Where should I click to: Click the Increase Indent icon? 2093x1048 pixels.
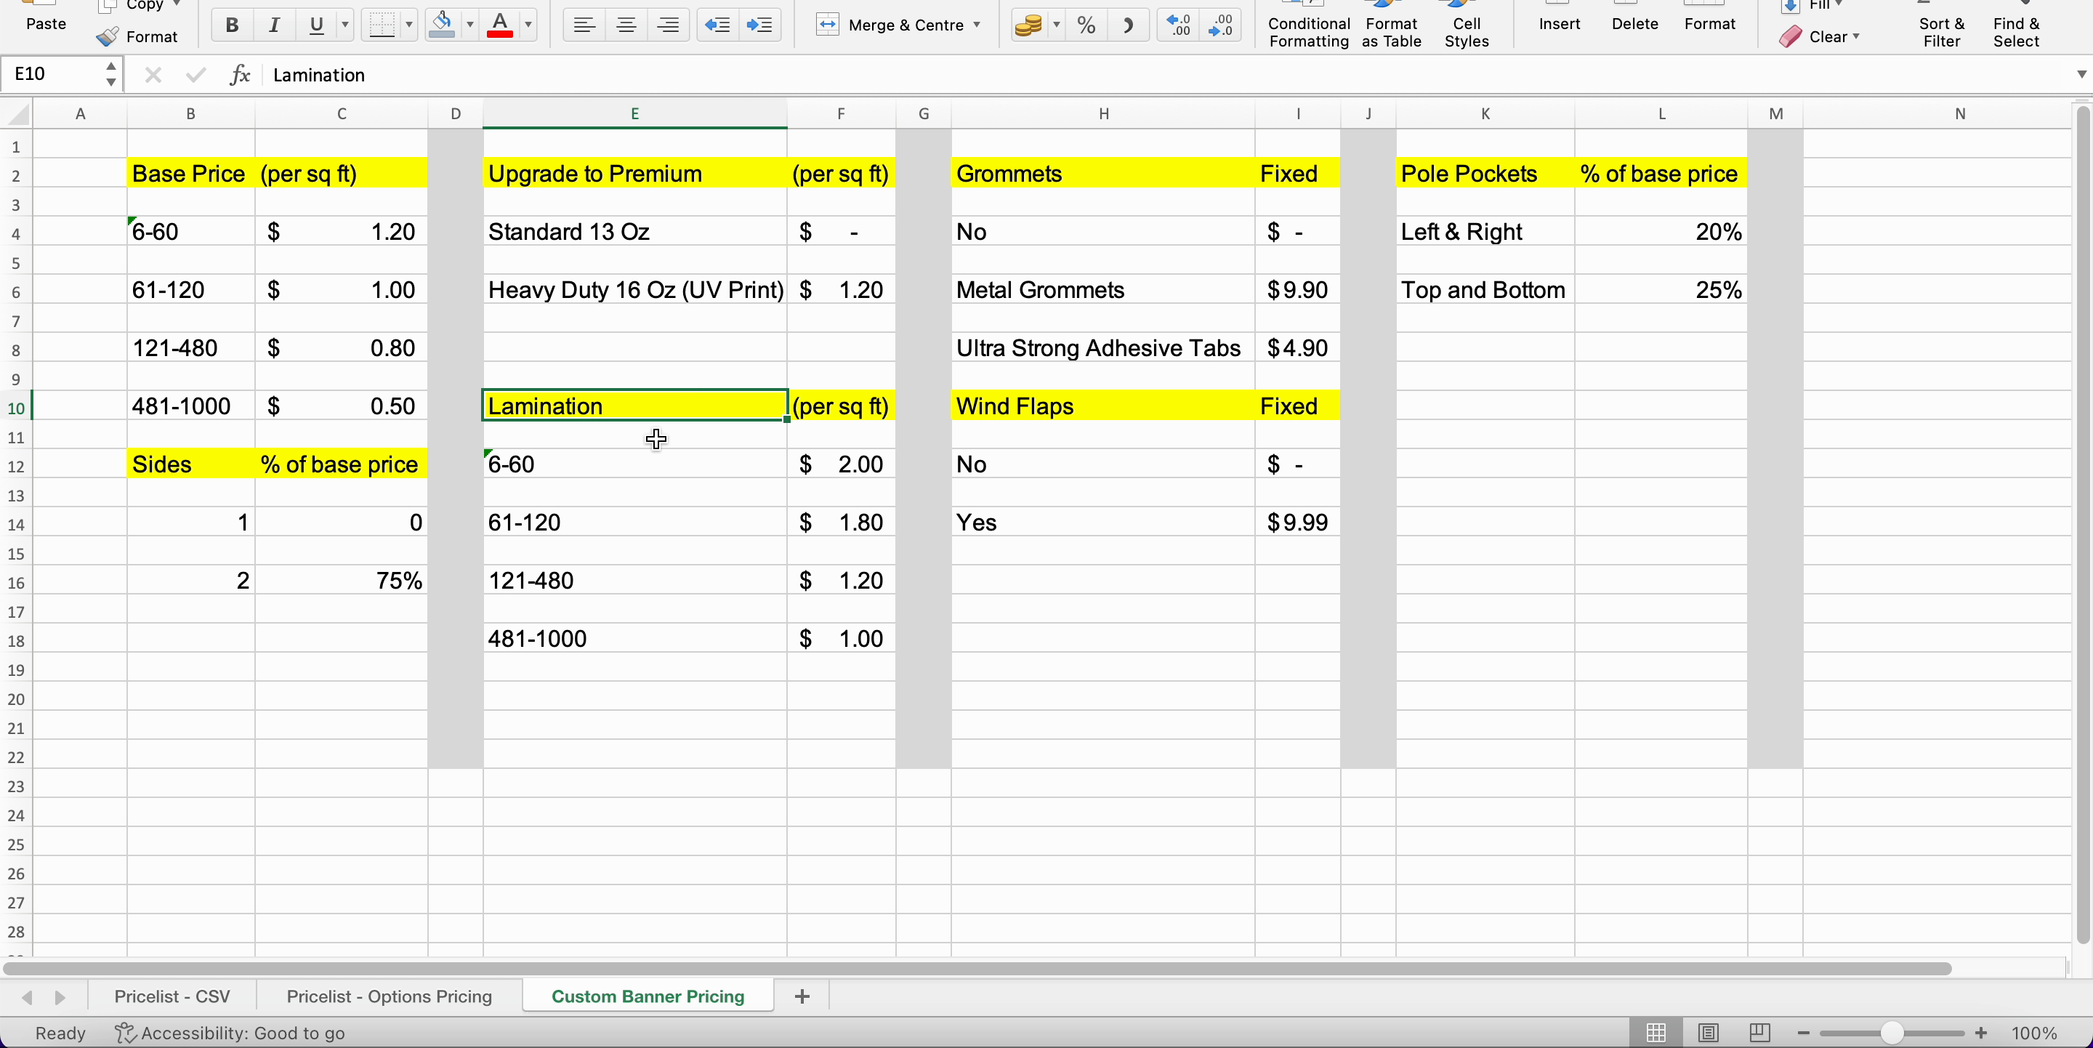coord(759,25)
